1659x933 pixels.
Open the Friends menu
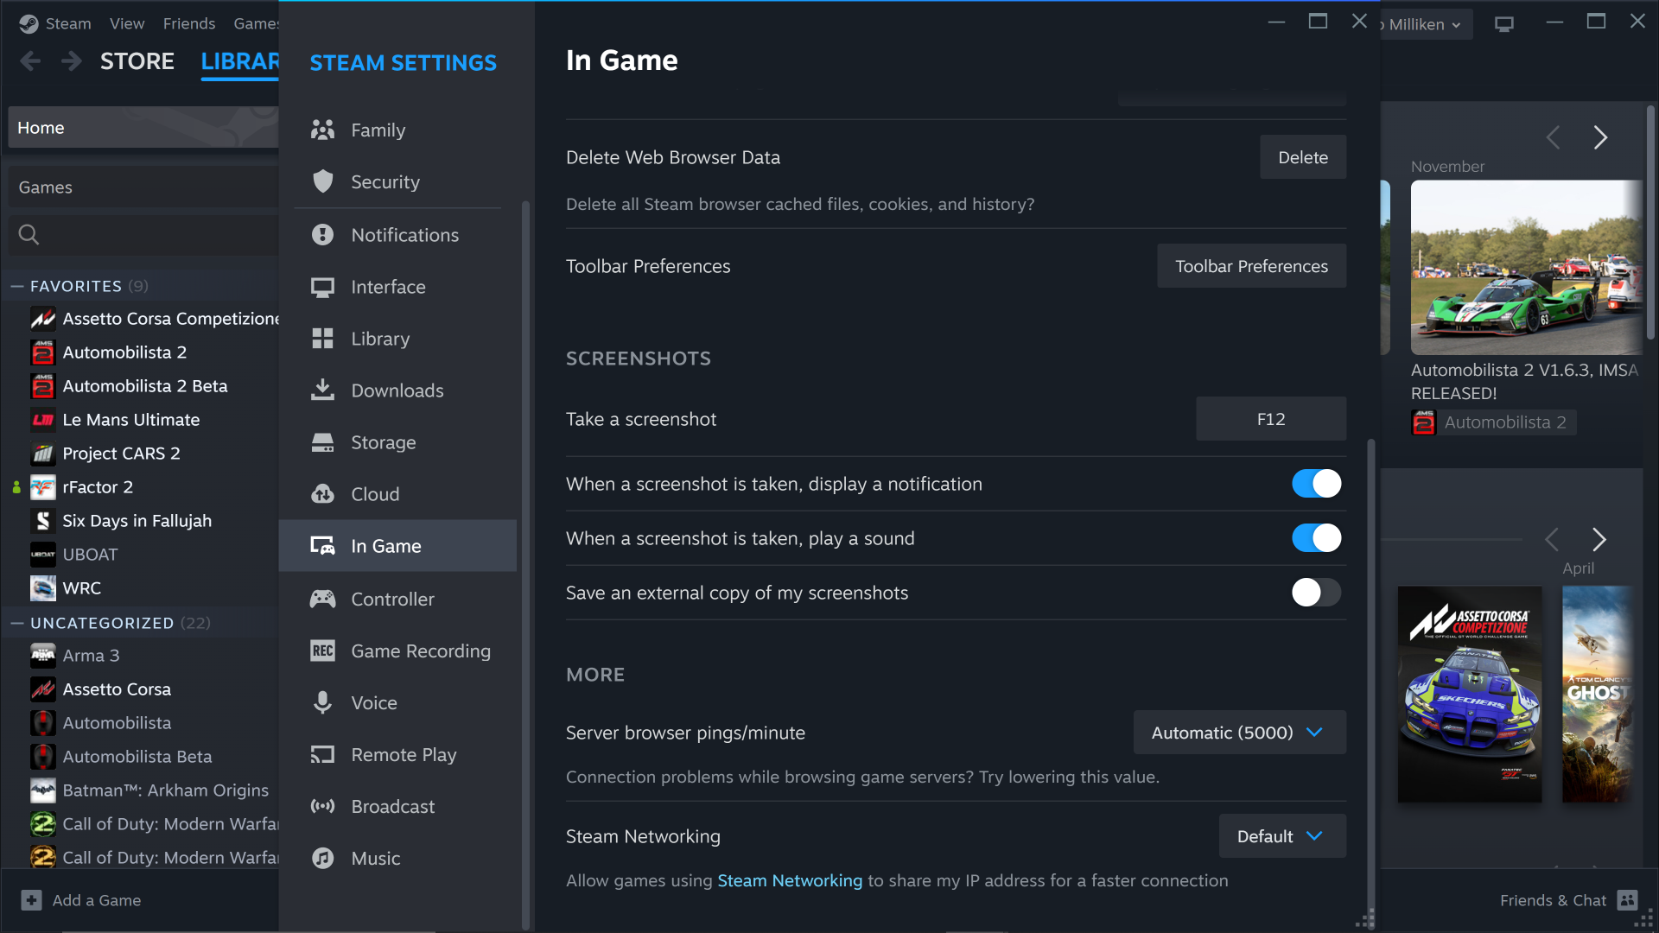tap(189, 24)
